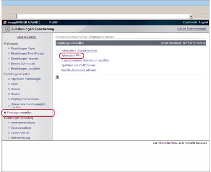
Task: Open Anwenderverwaltung in the sidebar
Action: (x=23, y=123)
